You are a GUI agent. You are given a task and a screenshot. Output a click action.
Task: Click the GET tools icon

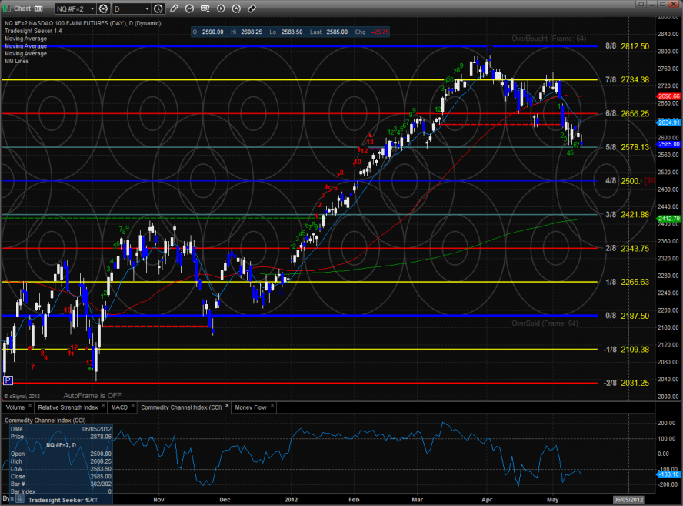coord(205,8)
